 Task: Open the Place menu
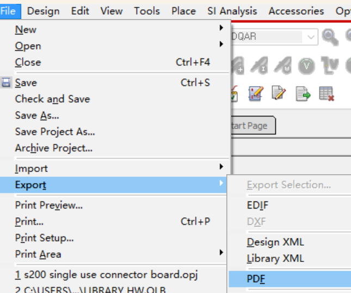click(x=183, y=11)
